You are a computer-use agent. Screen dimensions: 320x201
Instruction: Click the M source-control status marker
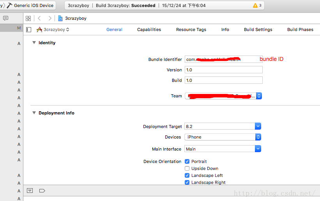tap(19, 28)
